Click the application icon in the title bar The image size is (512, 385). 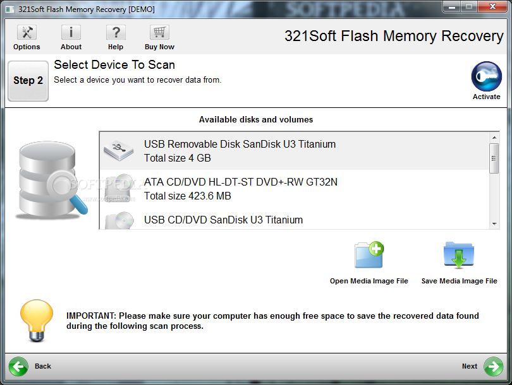coord(10,9)
